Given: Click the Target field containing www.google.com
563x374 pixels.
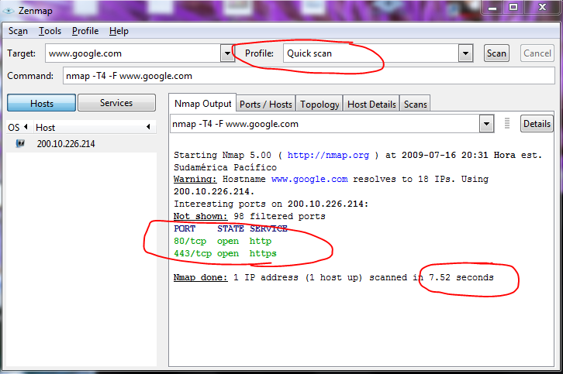Looking at the screenshot, I should pyautogui.click(x=133, y=53).
